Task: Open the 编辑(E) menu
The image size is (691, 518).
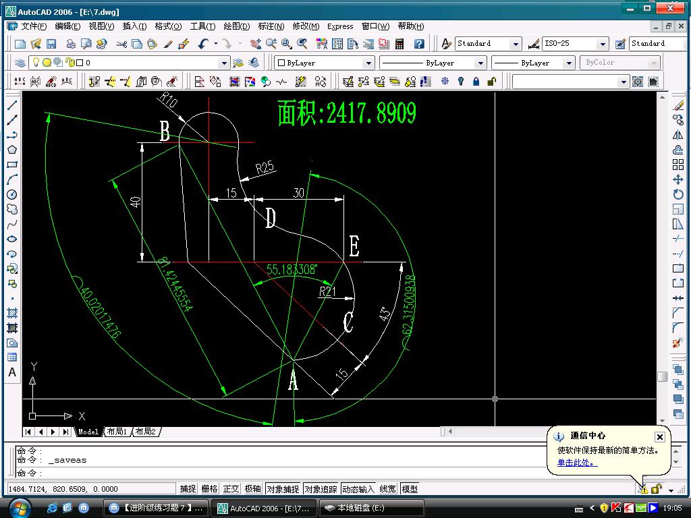Action: click(x=67, y=26)
